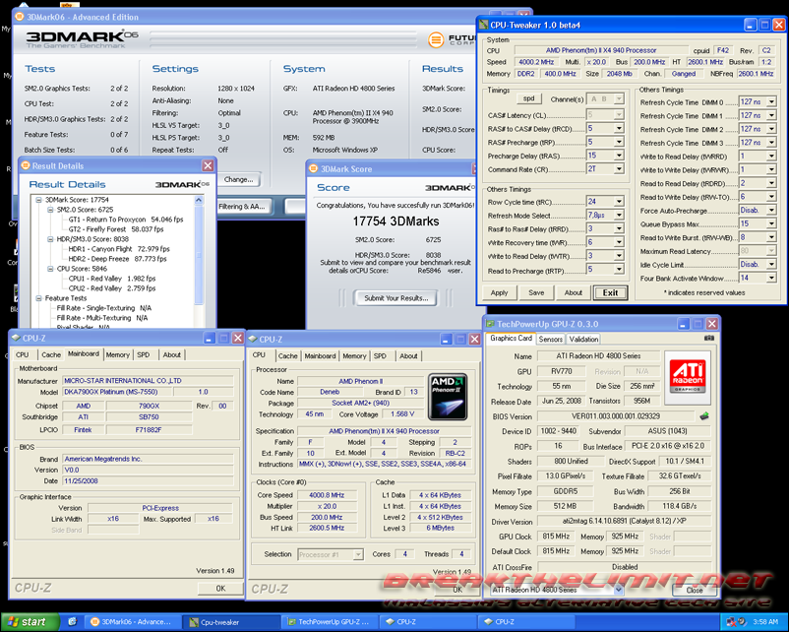Open RAS# to CAS# Delay dropdown
The width and height of the screenshot is (789, 632).
coord(619,128)
